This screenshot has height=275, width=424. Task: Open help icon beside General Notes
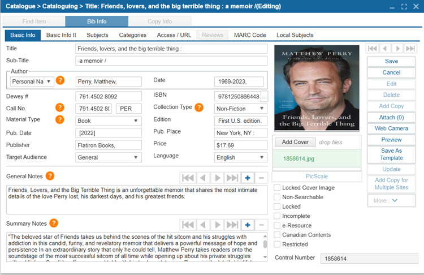pyautogui.click(x=50, y=176)
